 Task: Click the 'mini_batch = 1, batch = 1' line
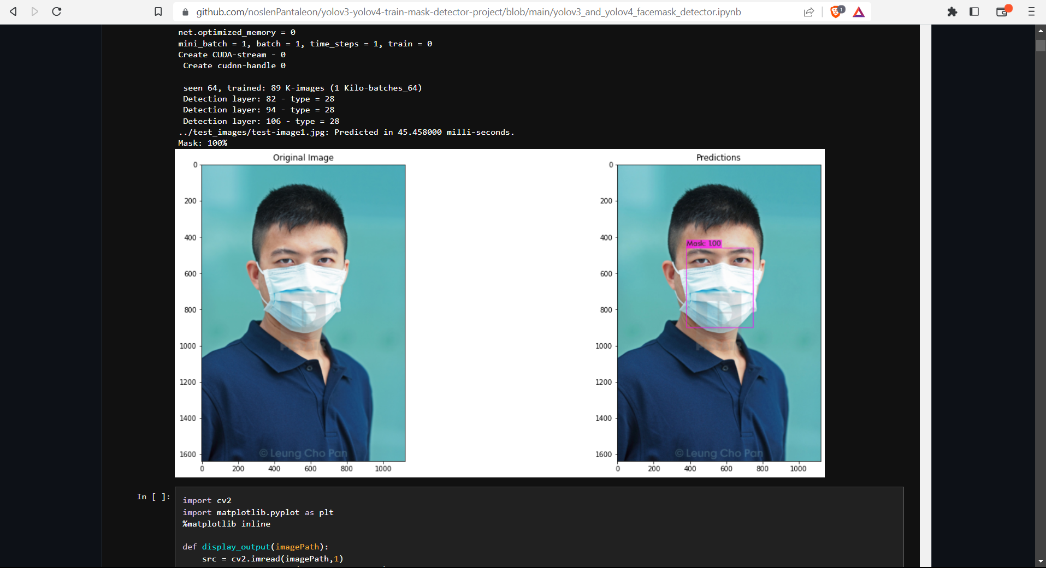[x=305, y=44]
